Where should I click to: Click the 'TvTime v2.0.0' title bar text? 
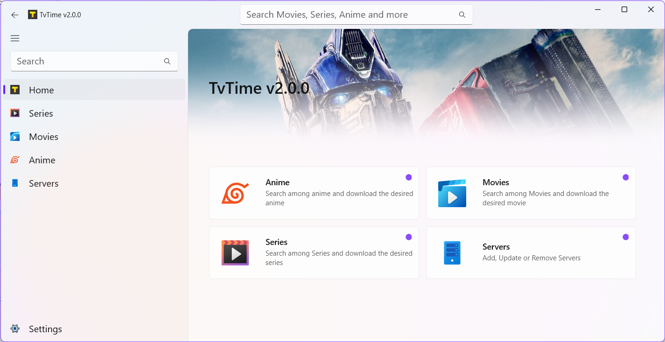pos(60,15)
